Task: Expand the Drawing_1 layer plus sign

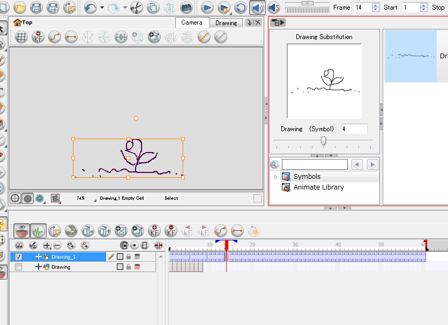Action: (x=38, y=257)
